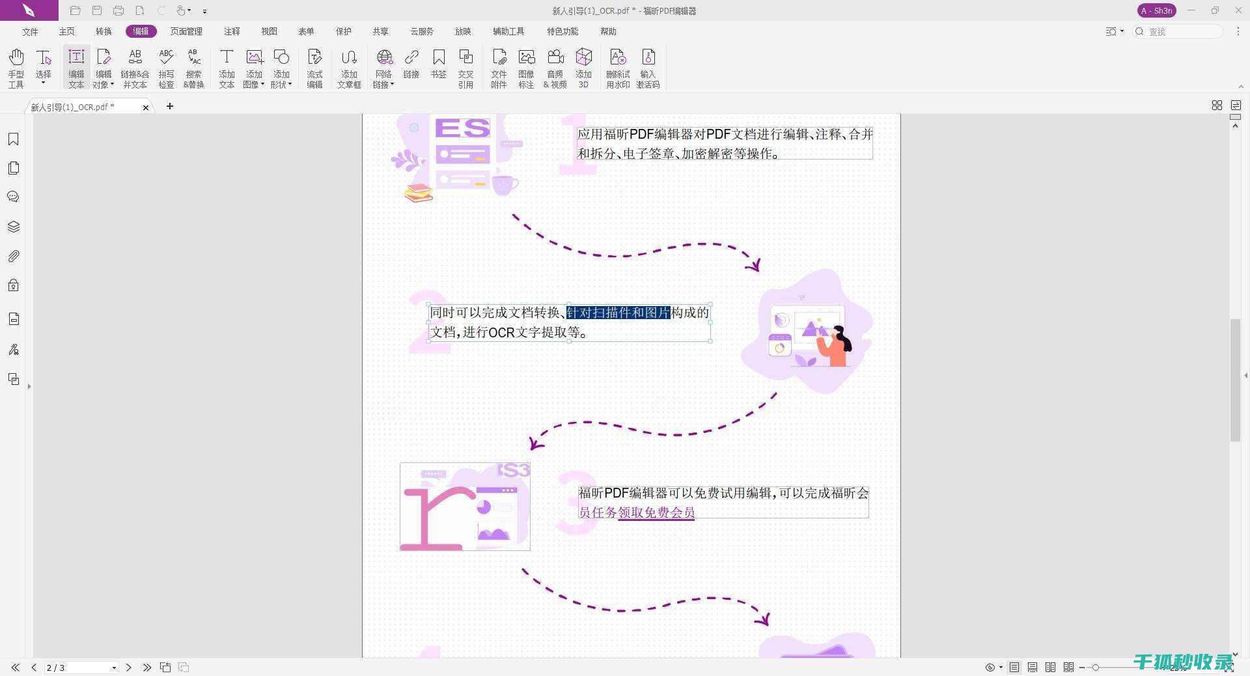The height and width of the screenshot is (676, 1250).
Task: Open the Bookmarks panel in left sidebar
Action: pyautogui.click(x=13, y=139)
